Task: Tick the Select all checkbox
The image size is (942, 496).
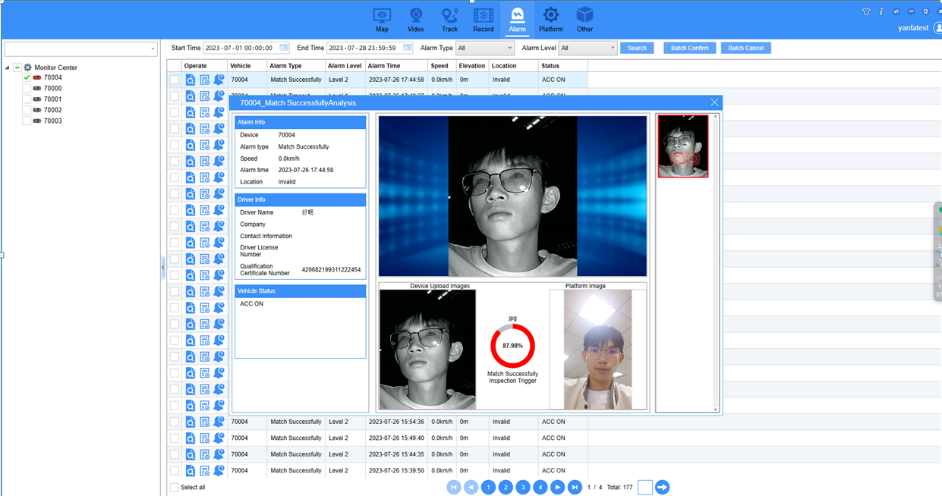Action: pos(175,488)
